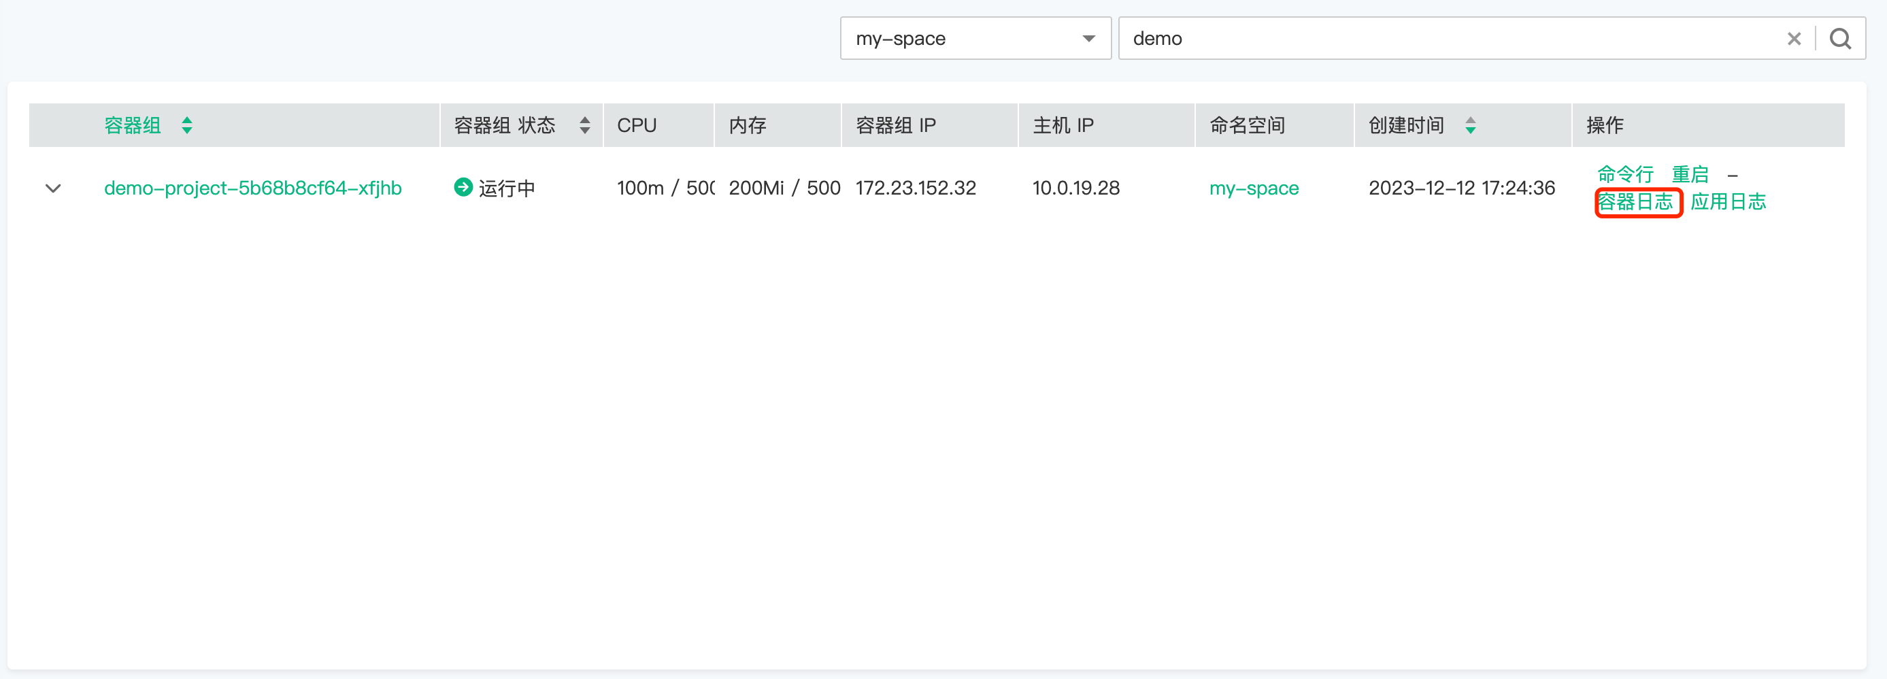Open 应用日志 for the pod
Screen dimensions: 1887x679
point(1728,201)
